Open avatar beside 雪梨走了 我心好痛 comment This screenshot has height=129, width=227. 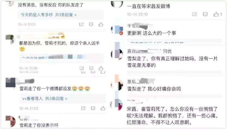117,85
